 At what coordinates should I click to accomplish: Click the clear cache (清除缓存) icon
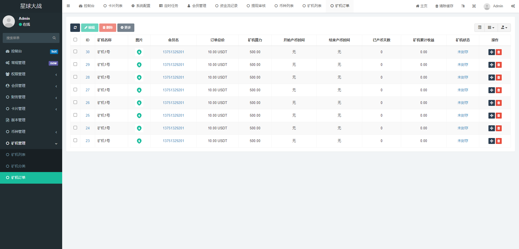pos(444,6)
